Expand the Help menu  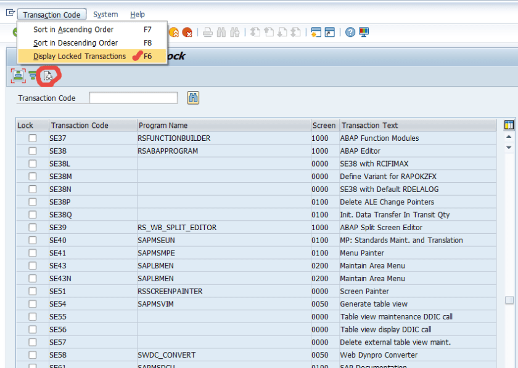point(138,15)
